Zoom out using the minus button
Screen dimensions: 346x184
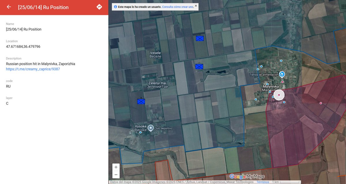116,174
